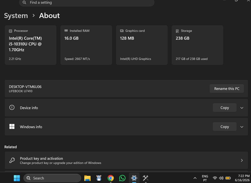The height and width of the screenshot is (183, 251).
Task: Click the 16.0 GB RAM value
Action: pos(71,38)
